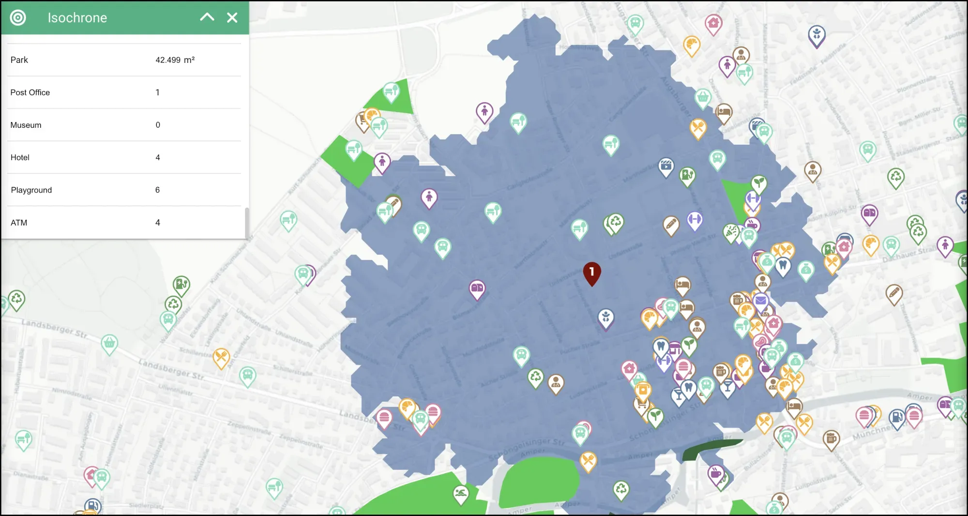The height and width of the screenshot is (516, 968).
Task: Open the party confetti marker
Action: pyautogui.click(x=731, y=233)
